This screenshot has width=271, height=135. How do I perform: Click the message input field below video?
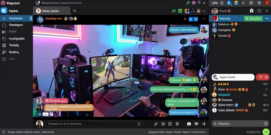[94, 124]
